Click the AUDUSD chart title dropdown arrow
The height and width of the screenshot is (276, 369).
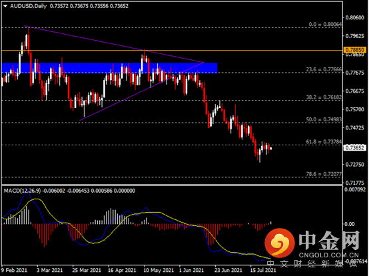coord(5,7)
